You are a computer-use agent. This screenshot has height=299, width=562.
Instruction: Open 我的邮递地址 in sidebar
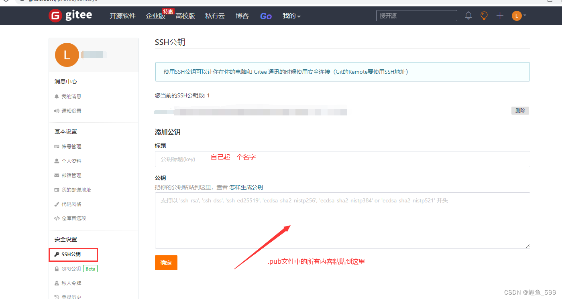point(76,190)
